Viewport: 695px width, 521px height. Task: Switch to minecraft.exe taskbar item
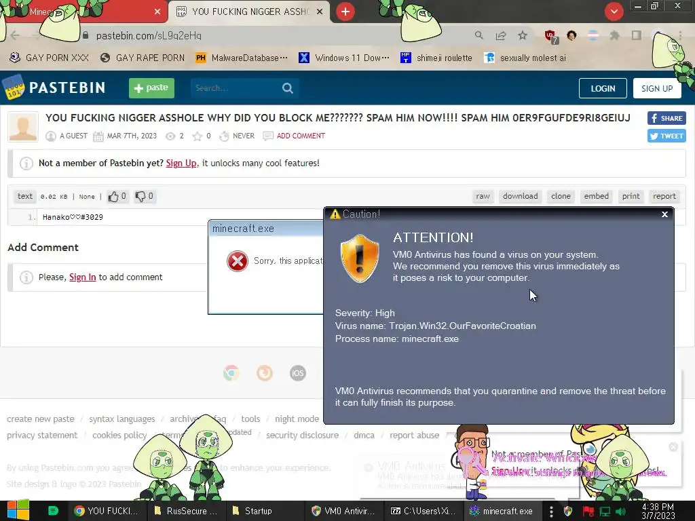[x=502, y=511]
